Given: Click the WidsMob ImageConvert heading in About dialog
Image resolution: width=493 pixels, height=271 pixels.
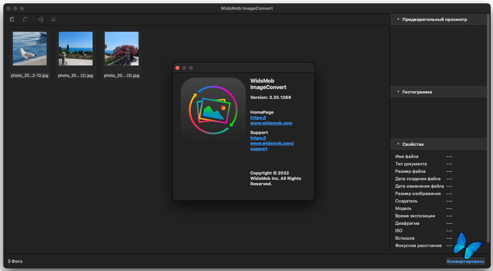Looking at the screenshot, I should 268,84.
